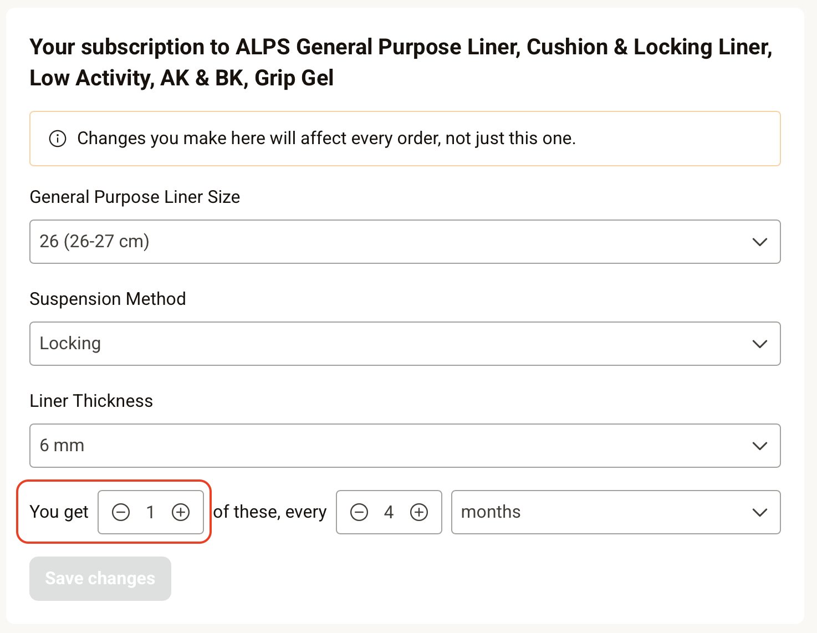
Task: Click the info icon in the notice banner
Action: tap(58, 139)
